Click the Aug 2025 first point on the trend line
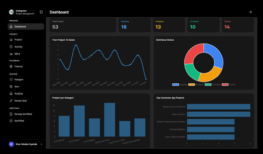This screenshot has height=154, width=263. coord(60,59)
